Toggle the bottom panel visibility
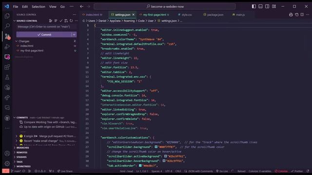This screenshot has height=175, width=312. click(x=260, y=6)
